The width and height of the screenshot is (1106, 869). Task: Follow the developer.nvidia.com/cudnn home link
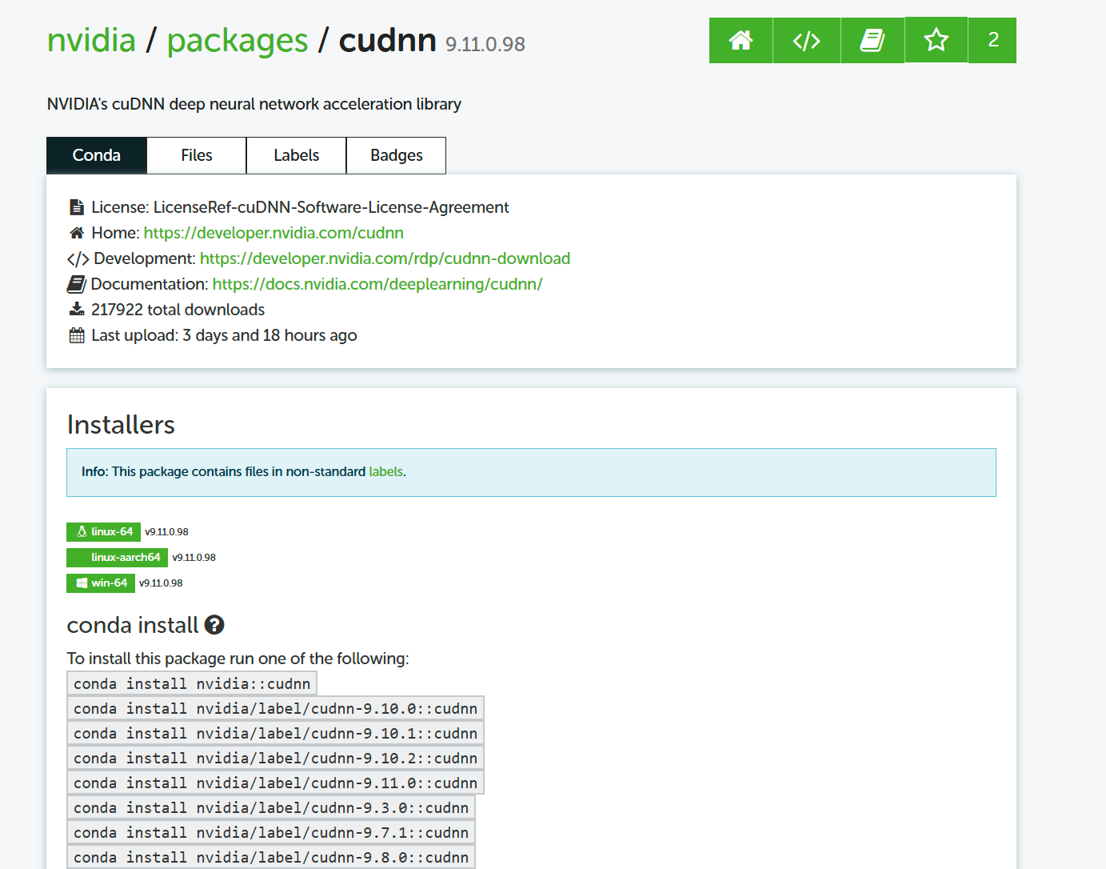(274, 233)
